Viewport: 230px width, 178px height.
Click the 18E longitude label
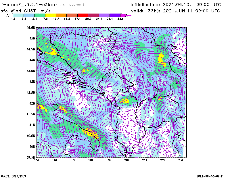tap(91, 160)
